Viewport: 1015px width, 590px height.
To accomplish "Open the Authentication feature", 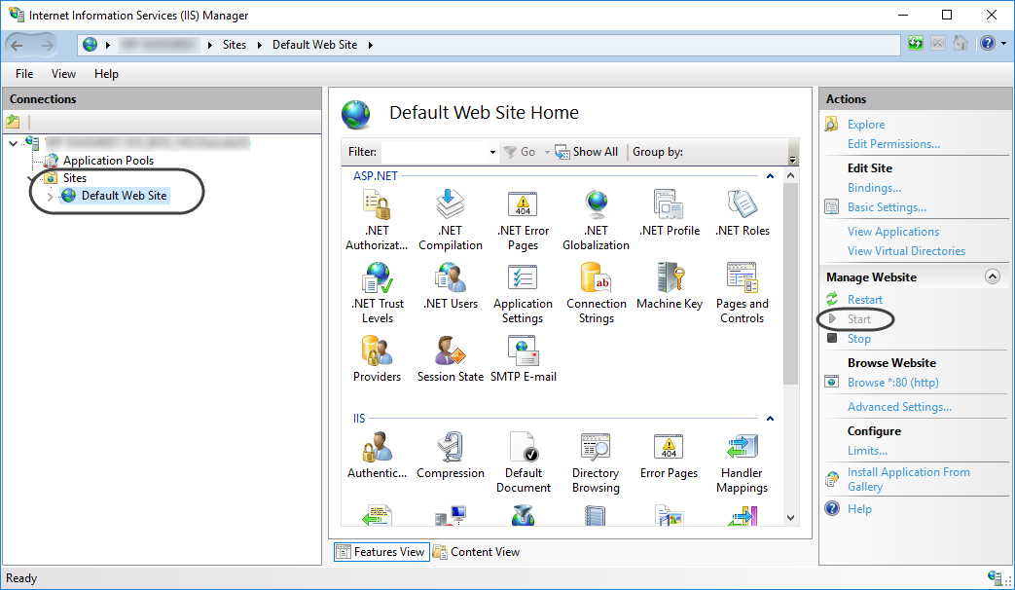I will tap(377, 456).
